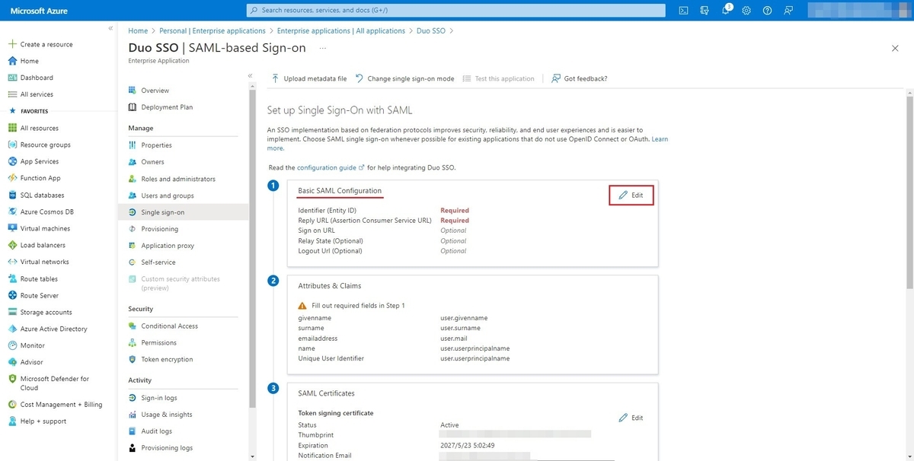Click the Azure Cosmos DB icon
Screen dimensions: 914x461
click(13, 211)
